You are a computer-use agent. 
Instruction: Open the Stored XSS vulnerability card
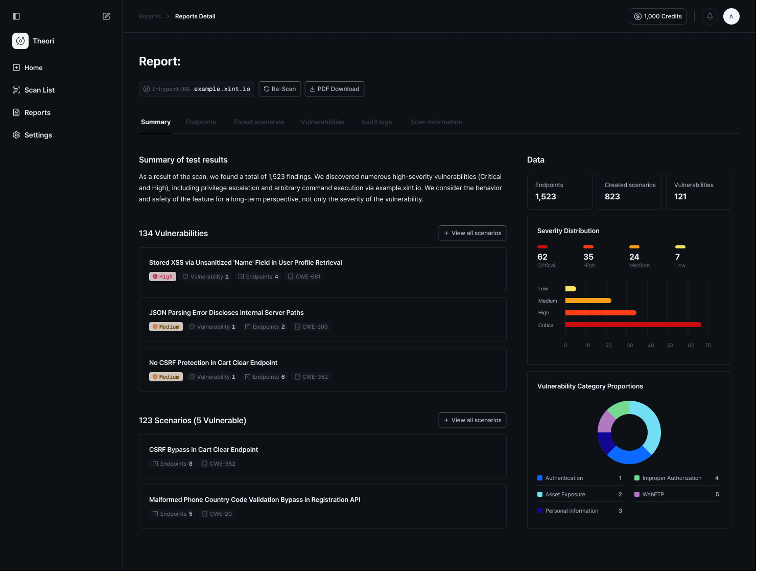tap(322, 269)
